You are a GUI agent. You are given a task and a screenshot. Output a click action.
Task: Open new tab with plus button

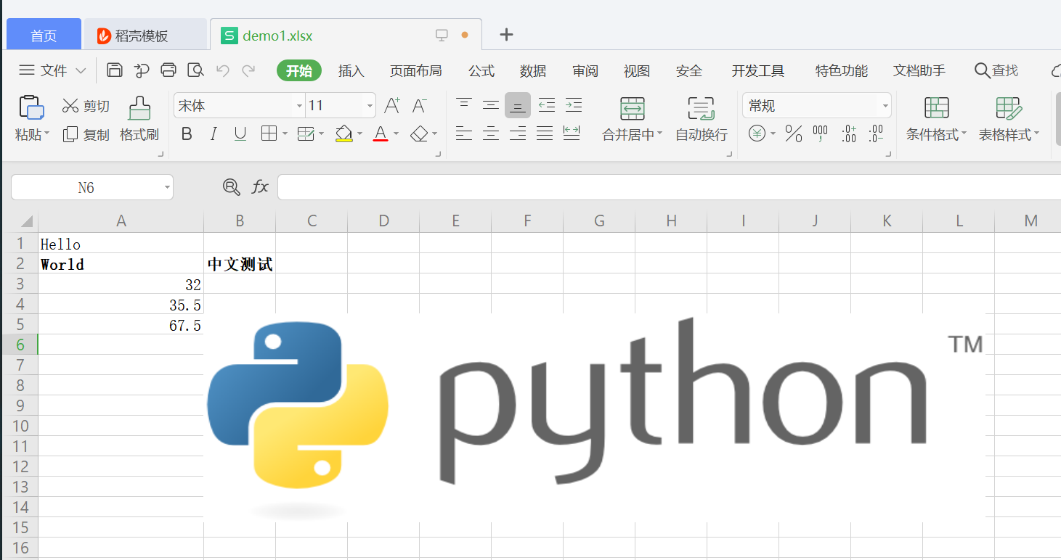(x=507, y=34)
